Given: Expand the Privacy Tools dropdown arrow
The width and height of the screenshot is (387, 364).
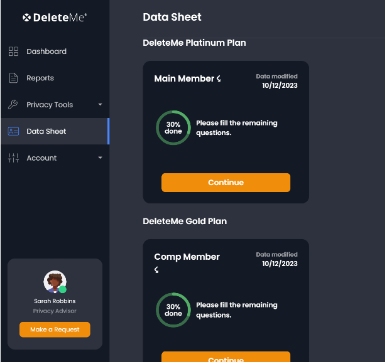Looking at the screenshot, I should pyautogui.click(x=100, y=105).
